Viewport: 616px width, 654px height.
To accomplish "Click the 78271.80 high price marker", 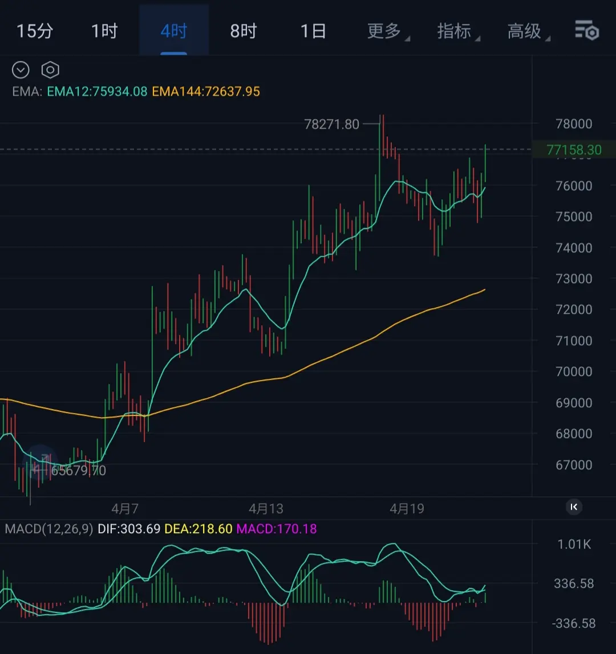I will [x=331, y=124].
